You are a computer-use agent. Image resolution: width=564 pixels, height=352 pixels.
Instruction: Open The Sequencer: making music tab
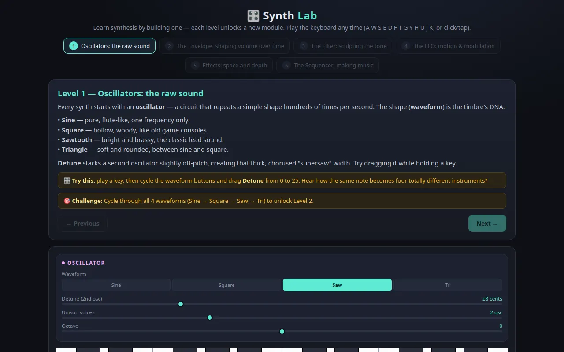coord(328,65)
